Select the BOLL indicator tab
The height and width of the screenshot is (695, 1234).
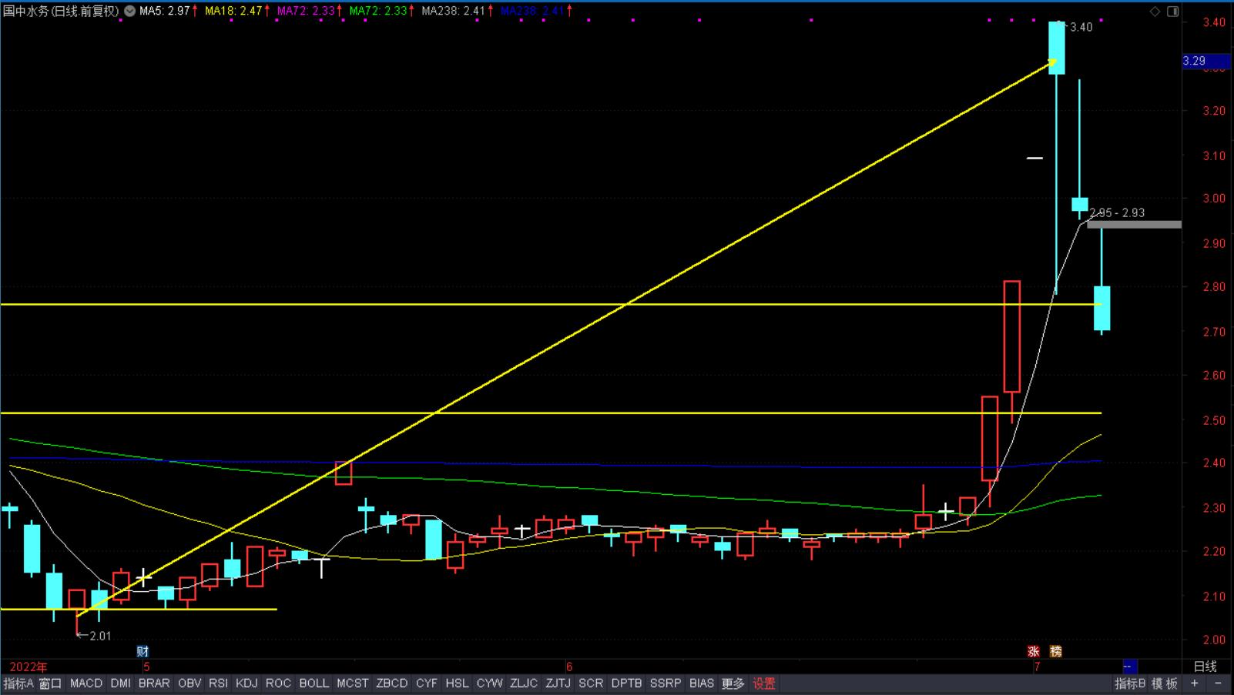tap(314, 683)
